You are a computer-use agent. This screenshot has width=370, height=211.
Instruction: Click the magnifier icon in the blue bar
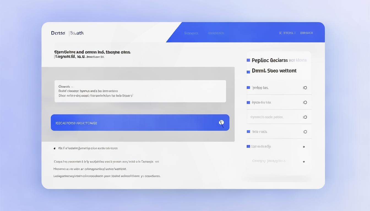tap(221, 123)
